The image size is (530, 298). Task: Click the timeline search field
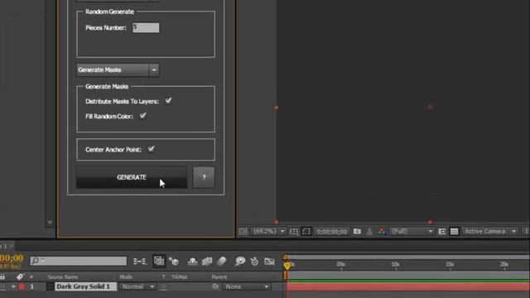tap(79, 261)
